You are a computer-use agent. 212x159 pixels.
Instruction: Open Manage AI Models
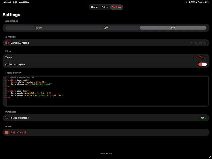(106, 43)
